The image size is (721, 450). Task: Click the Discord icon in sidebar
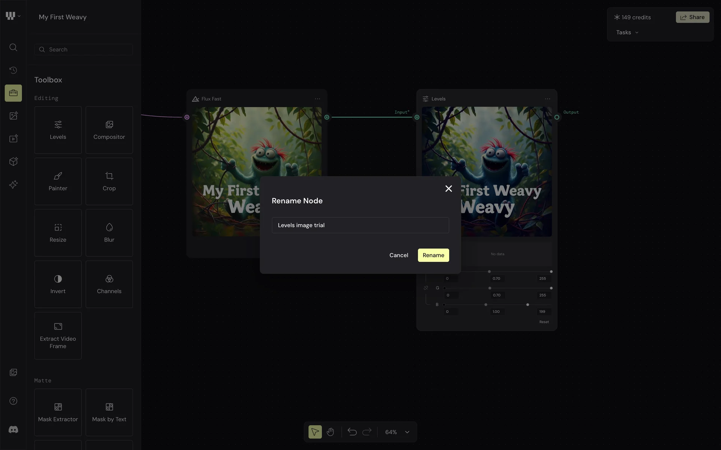click(13, 430)
